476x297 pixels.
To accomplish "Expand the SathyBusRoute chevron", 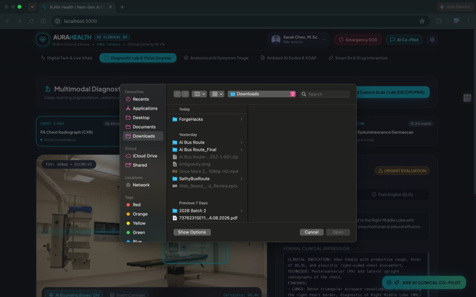I will pos(242,179).
